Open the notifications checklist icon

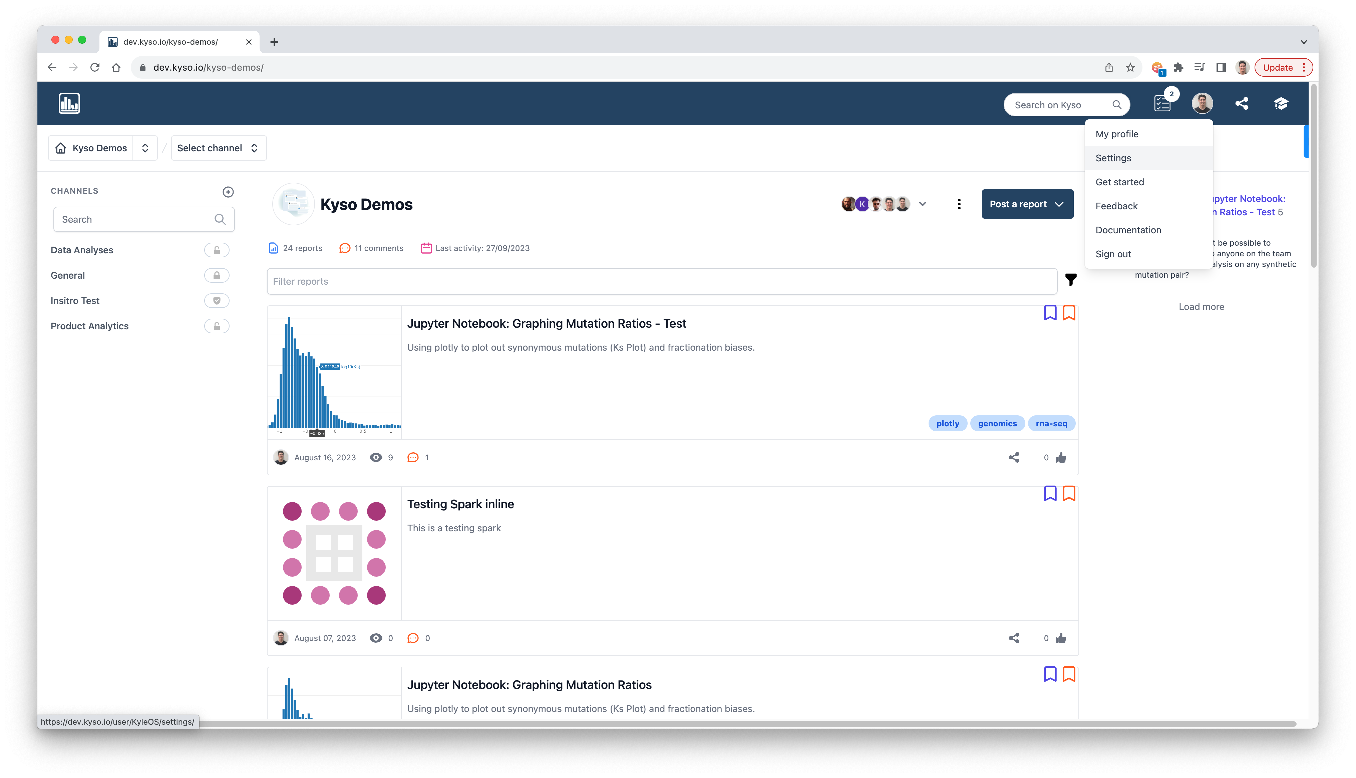click(x=1162, y=104)
